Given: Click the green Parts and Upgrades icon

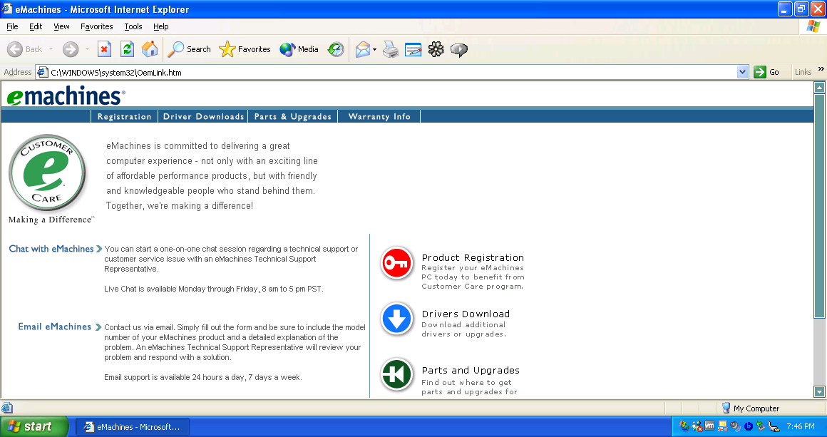Looking at the screenshot, I should (x=396, y=375).
